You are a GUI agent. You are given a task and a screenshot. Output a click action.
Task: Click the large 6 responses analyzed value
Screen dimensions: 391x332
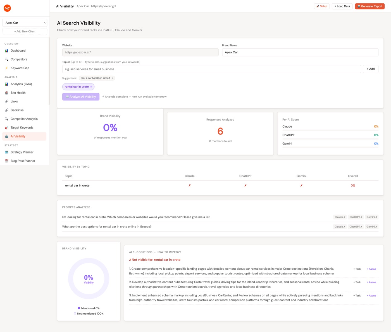click(x=220, y=131)
